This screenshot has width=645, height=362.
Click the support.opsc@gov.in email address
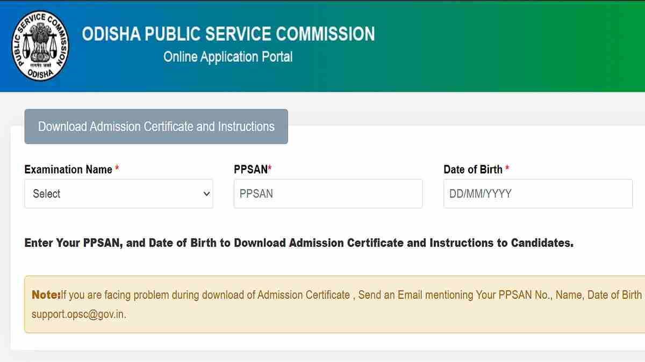coord(79,314)
